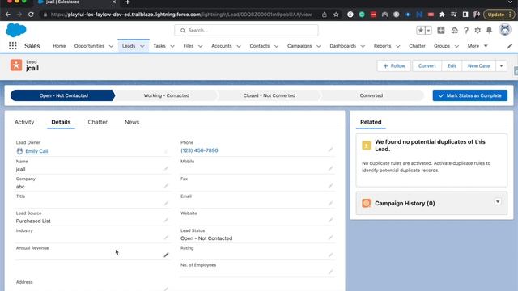
Task: Bookmark this page with star icon
Action: click(x=336, y=15)
